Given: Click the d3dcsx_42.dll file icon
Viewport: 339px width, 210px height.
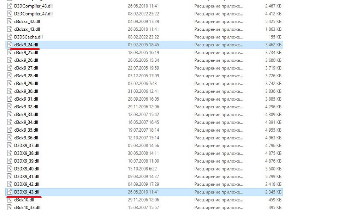Looking at the screenshot, I should 10,22.
